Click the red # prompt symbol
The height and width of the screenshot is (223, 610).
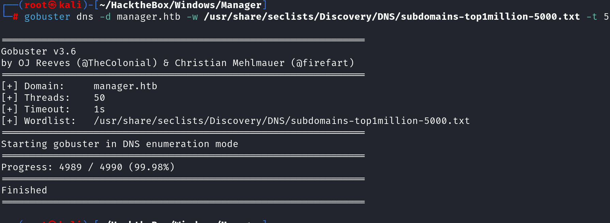(15, 17)
